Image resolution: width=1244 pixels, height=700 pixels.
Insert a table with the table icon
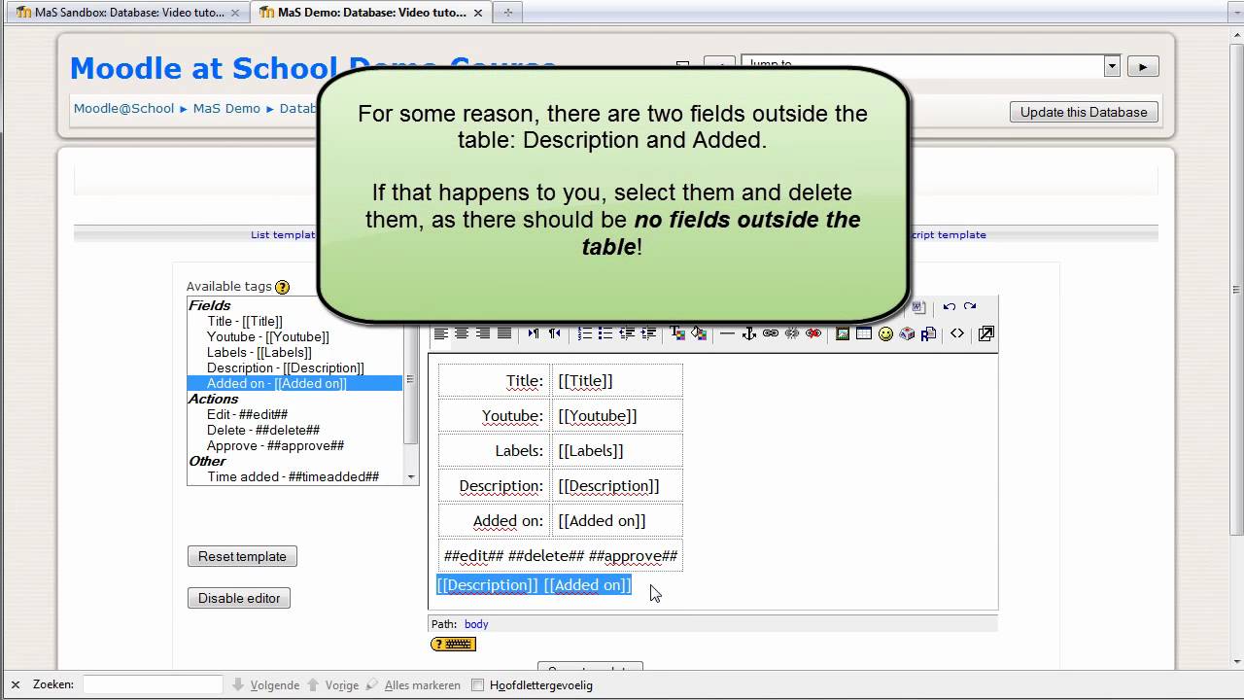[x=864, y=333]
